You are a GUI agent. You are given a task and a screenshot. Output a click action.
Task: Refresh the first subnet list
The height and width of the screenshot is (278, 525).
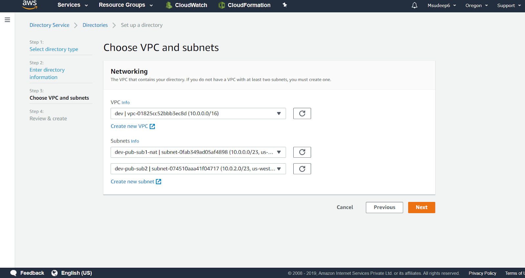click(302, 152)
